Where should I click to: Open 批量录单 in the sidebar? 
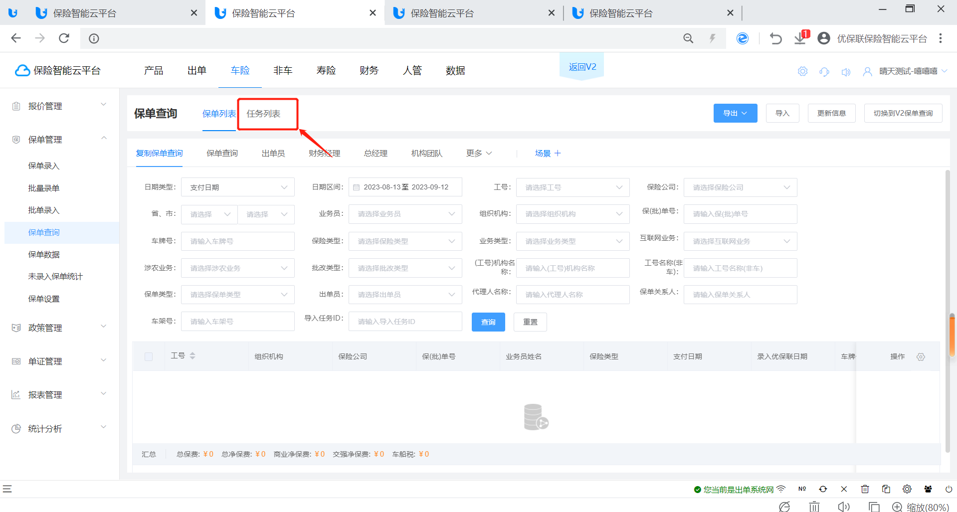click(44, 188)
